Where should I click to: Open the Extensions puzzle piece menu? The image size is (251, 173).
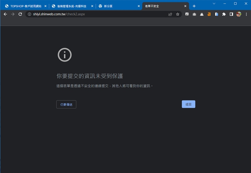224,14
